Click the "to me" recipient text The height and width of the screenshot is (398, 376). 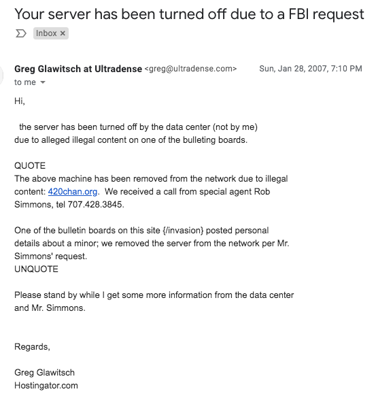[25, 82]
